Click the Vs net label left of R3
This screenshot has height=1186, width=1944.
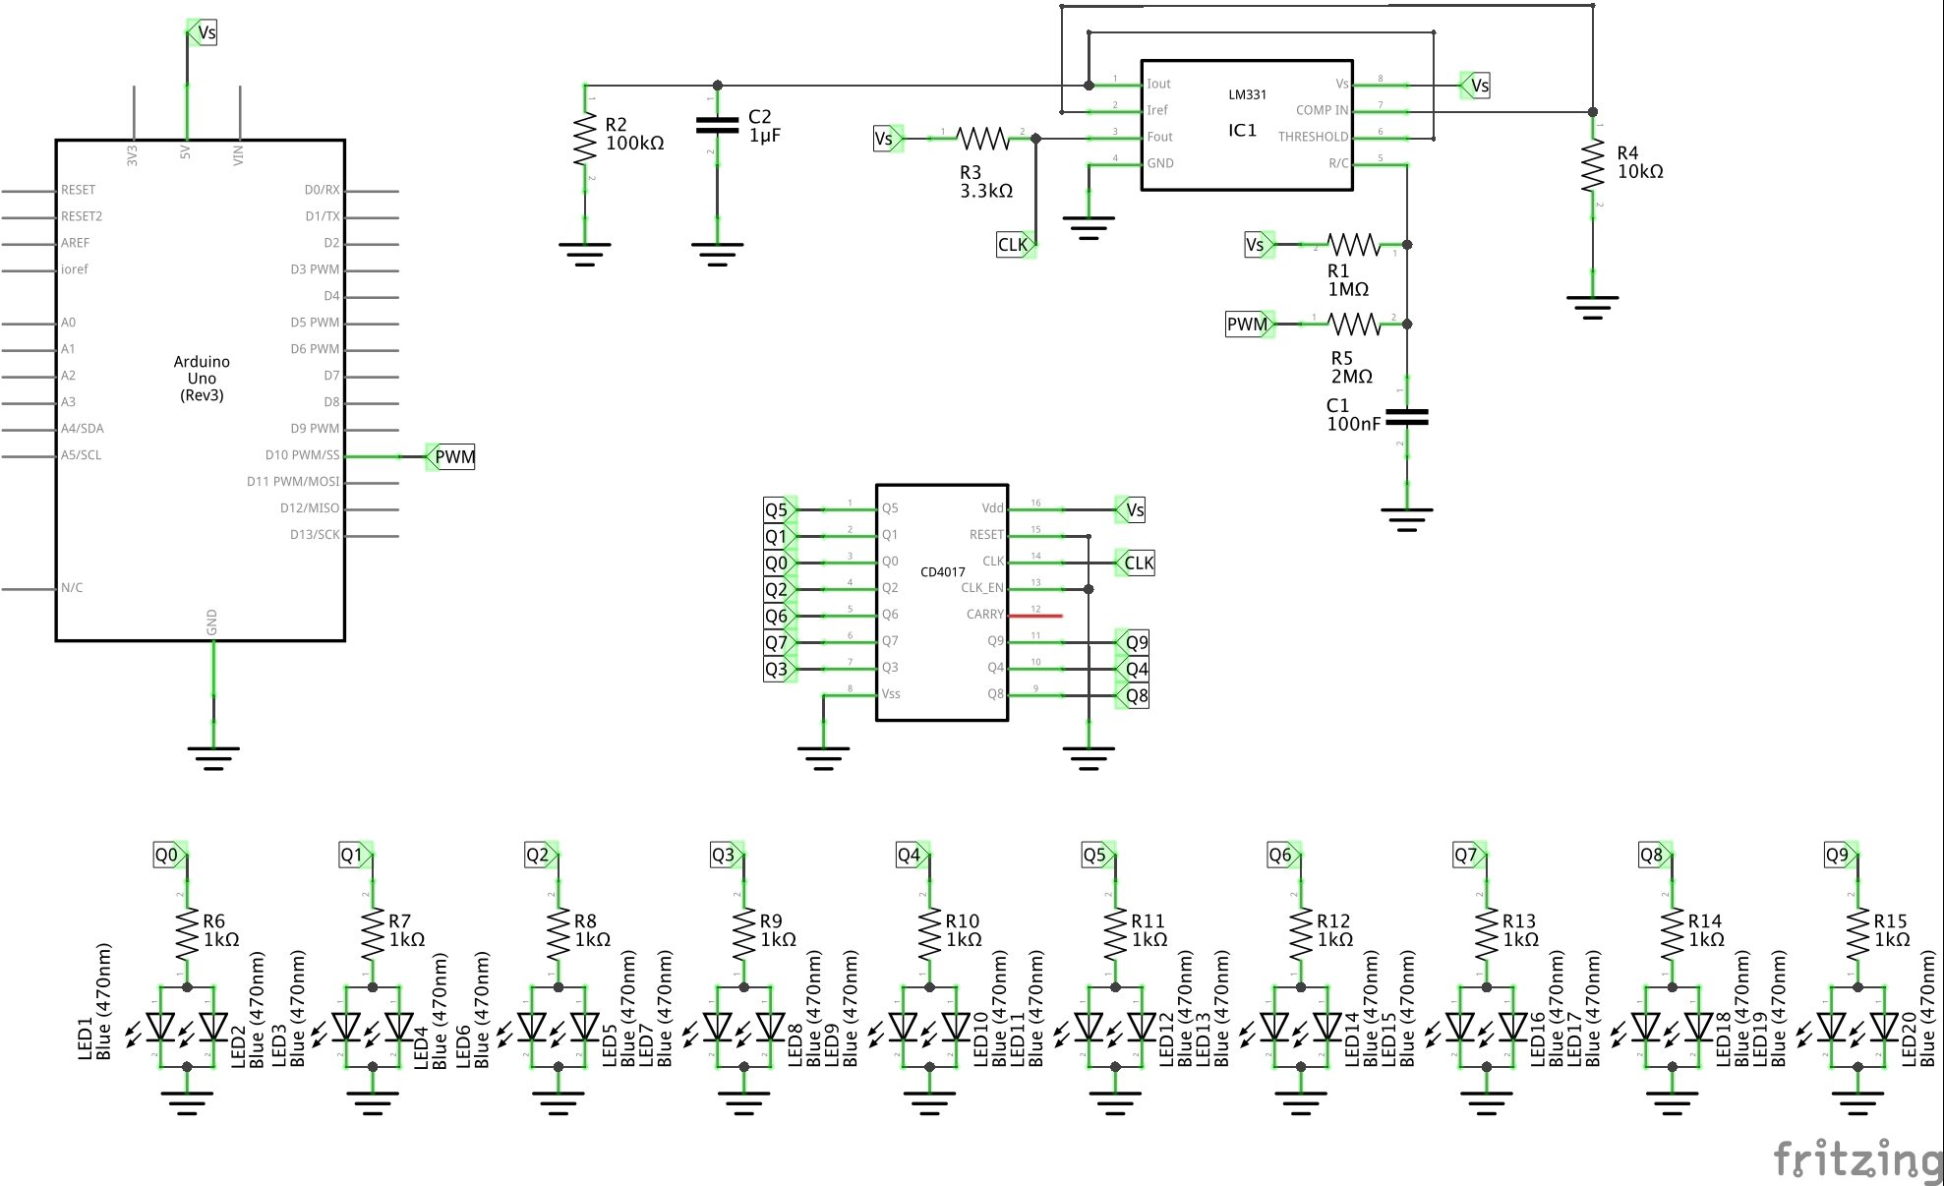coord(888,139)
